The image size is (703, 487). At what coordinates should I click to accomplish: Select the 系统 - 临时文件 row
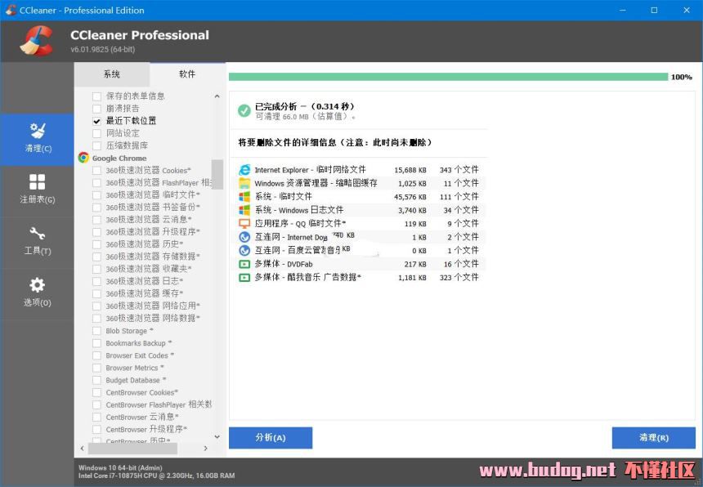(359, 197)
